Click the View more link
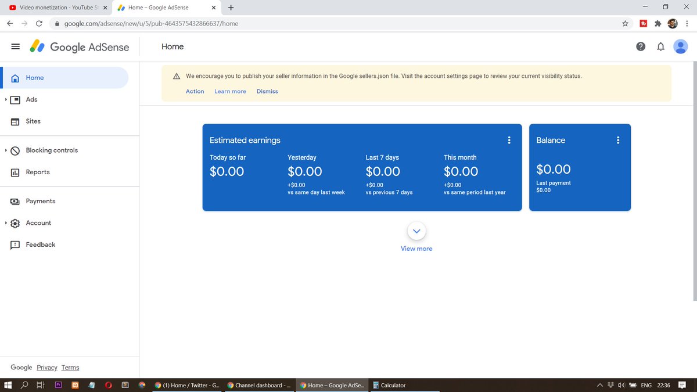 click(416, 249)
